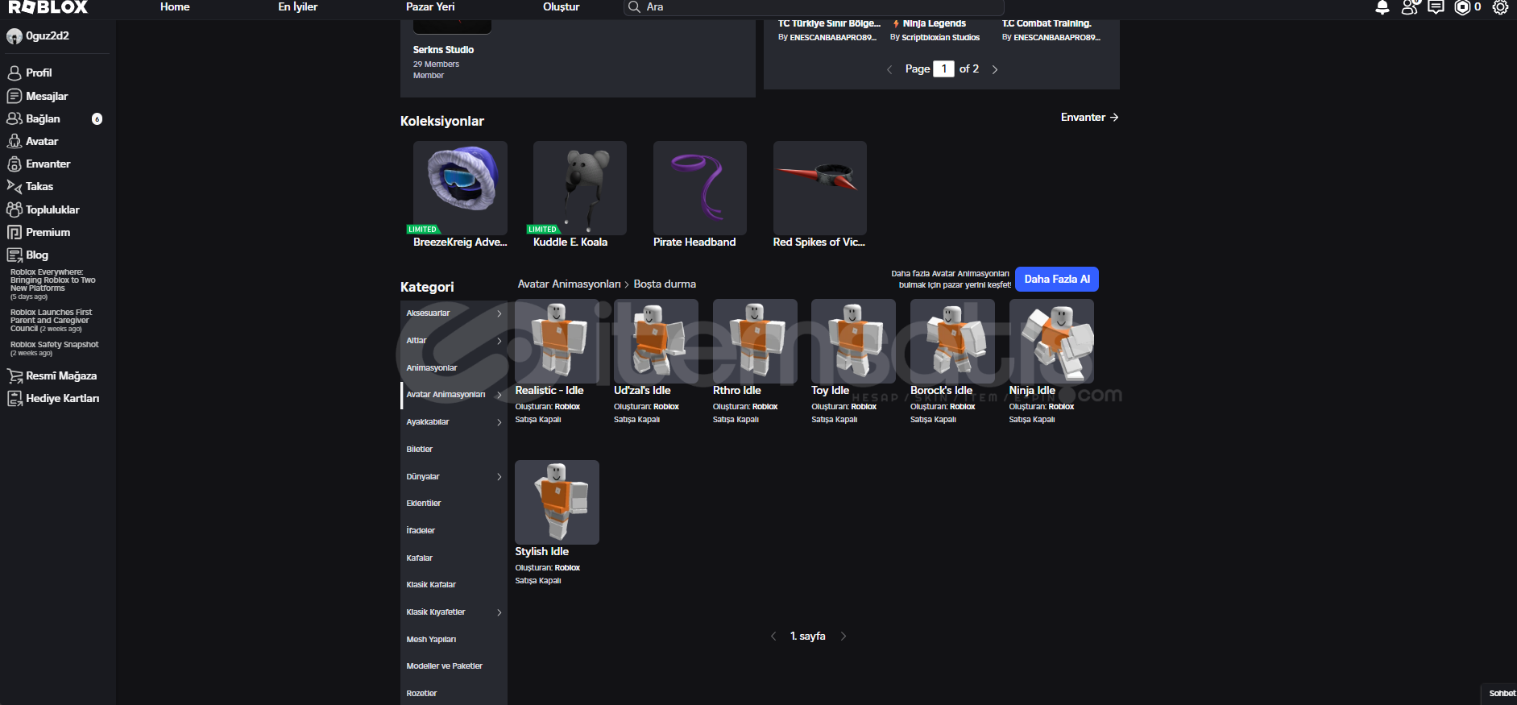Open Kuddle E. Koala thumbnail
The image size is (1517, 705).
tap(580, 188)
